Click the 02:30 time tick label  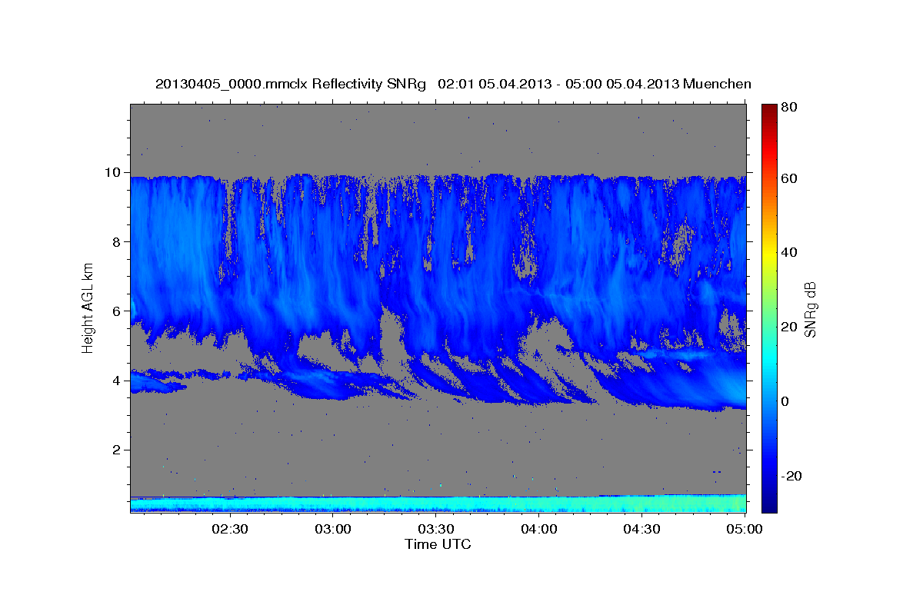229,529
